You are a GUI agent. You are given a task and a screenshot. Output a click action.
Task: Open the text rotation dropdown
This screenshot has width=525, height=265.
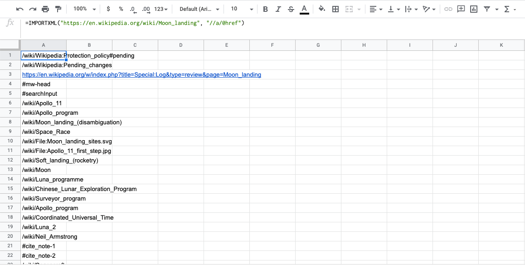pyautogui.click(x=429, y=9)
